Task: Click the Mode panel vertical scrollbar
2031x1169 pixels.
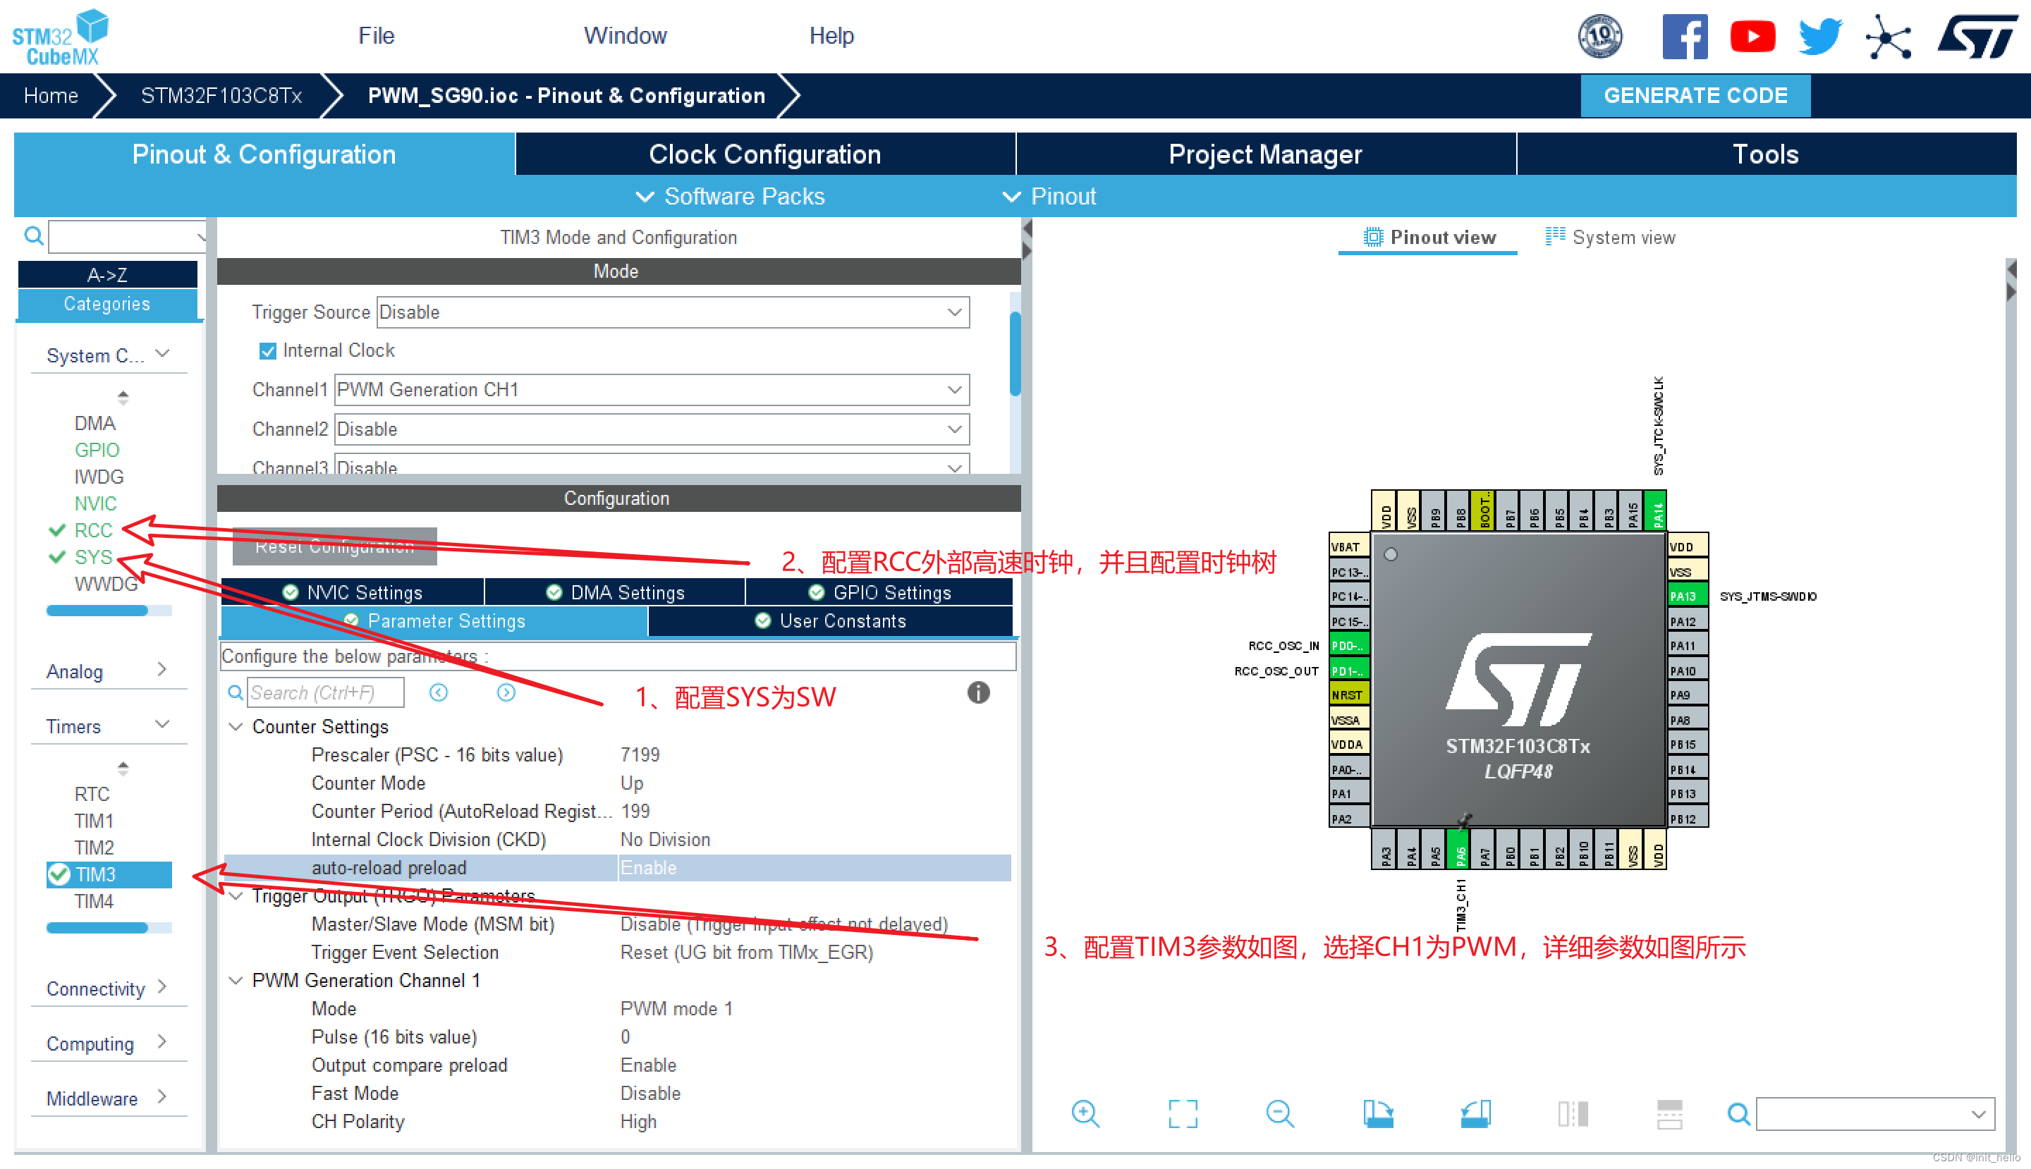Action: point(1015,353)
